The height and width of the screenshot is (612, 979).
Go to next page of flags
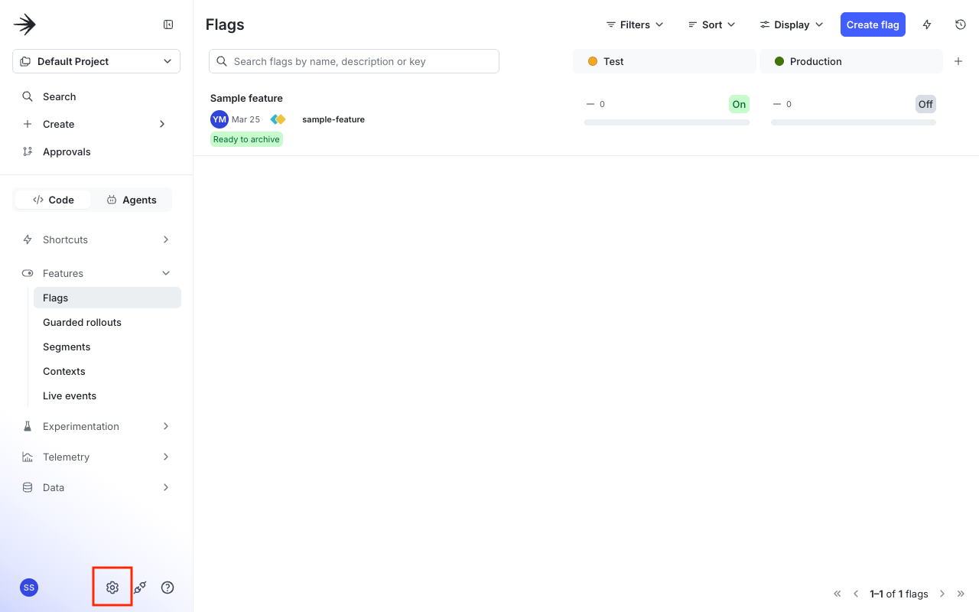click(x=942, y=594)
